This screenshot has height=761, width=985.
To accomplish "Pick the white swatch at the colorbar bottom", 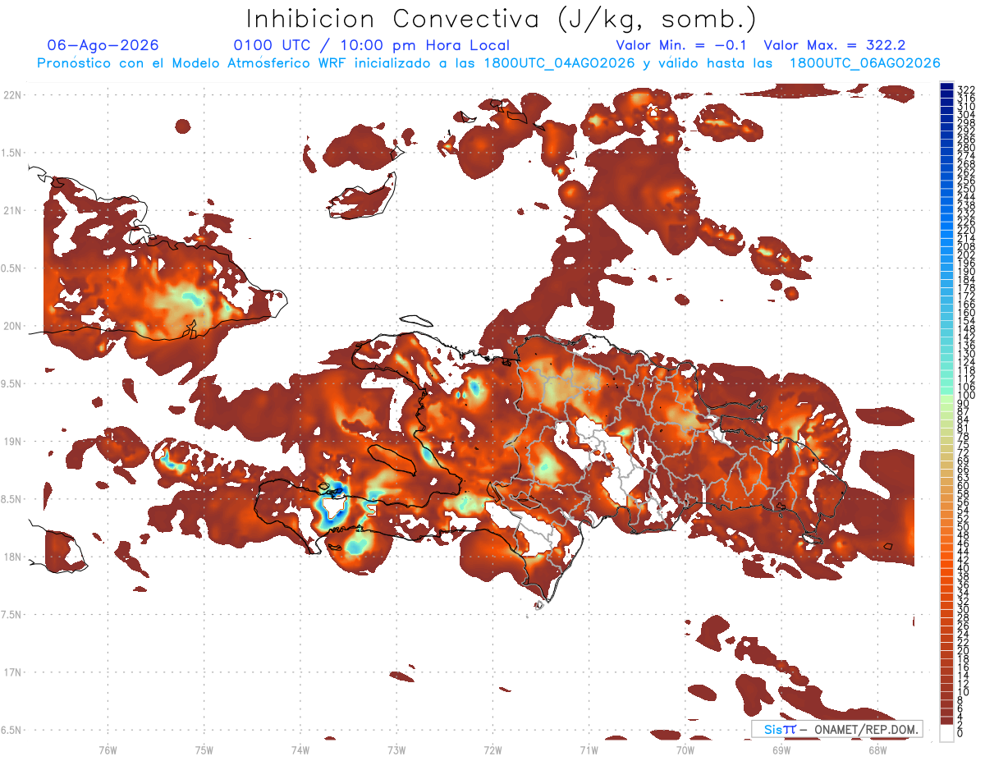I will [x=947, y=732].
